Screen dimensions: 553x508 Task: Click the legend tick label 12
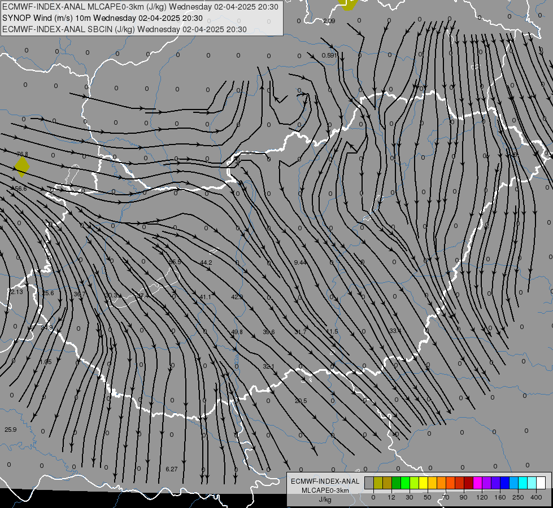pyautogui.click(x=391, y=497)
